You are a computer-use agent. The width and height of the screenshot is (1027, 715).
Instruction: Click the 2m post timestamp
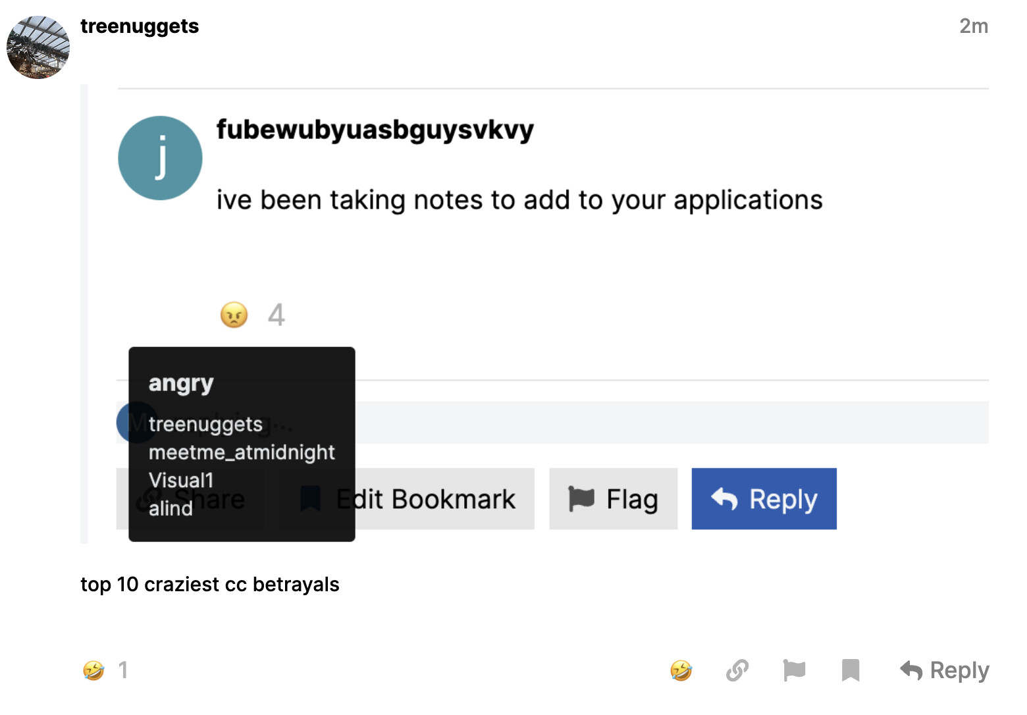coord(974,26)
